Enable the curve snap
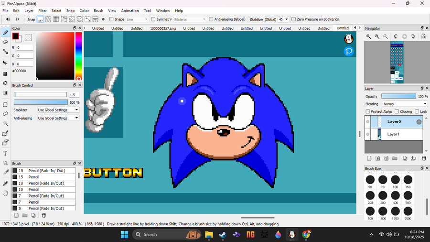Screen dimensions: 430x242 (x=87, y=20)
